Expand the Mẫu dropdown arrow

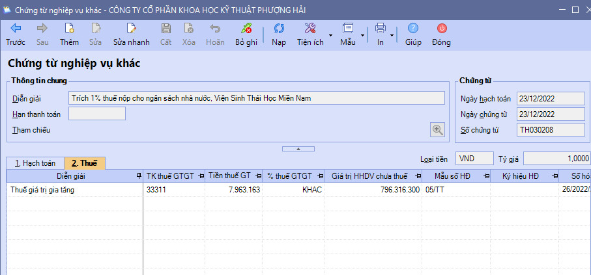362,35
